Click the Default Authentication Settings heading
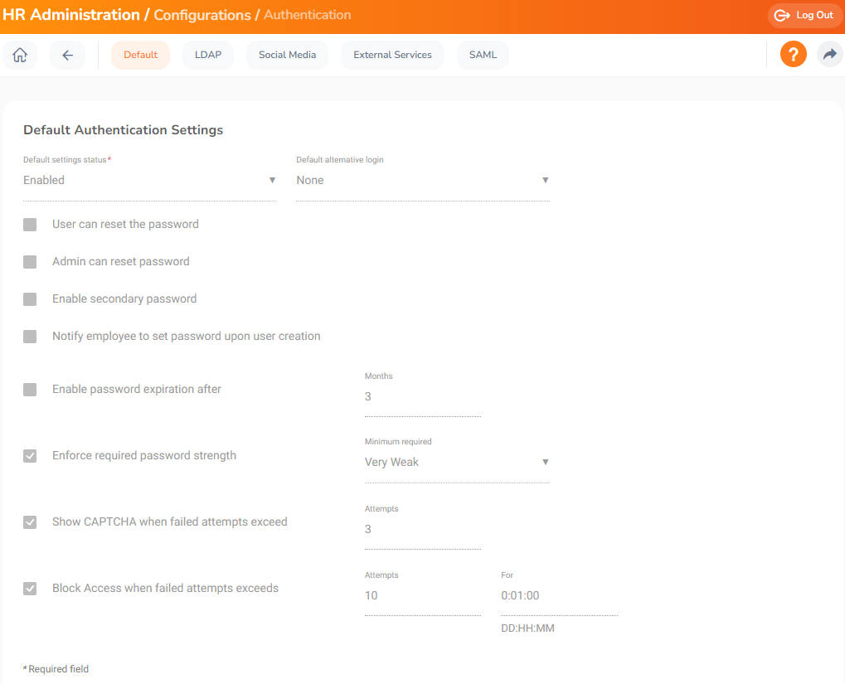 coord(123,130)
